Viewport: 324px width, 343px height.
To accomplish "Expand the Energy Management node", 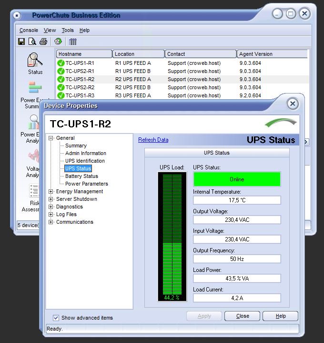I will (x=51, y=192).
